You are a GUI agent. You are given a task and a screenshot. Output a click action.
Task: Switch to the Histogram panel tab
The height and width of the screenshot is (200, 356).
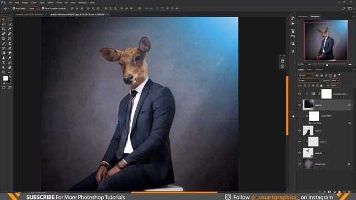coord(303,16)
